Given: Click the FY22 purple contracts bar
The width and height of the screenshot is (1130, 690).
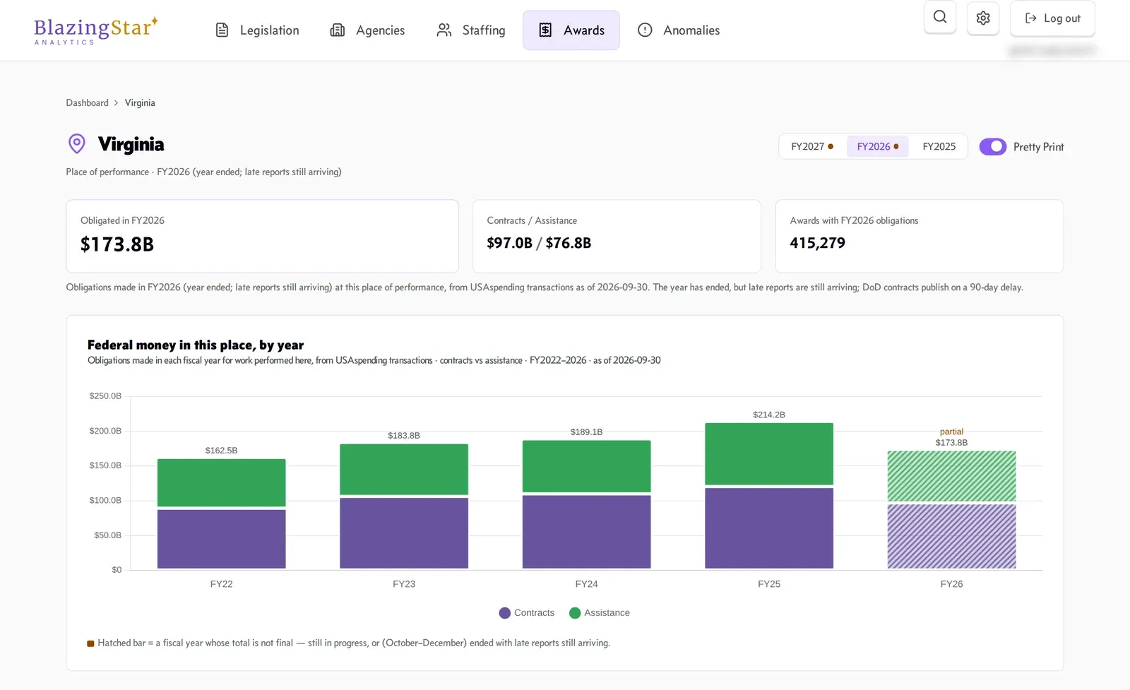Looking at the screenshot, I should [221, 539].
